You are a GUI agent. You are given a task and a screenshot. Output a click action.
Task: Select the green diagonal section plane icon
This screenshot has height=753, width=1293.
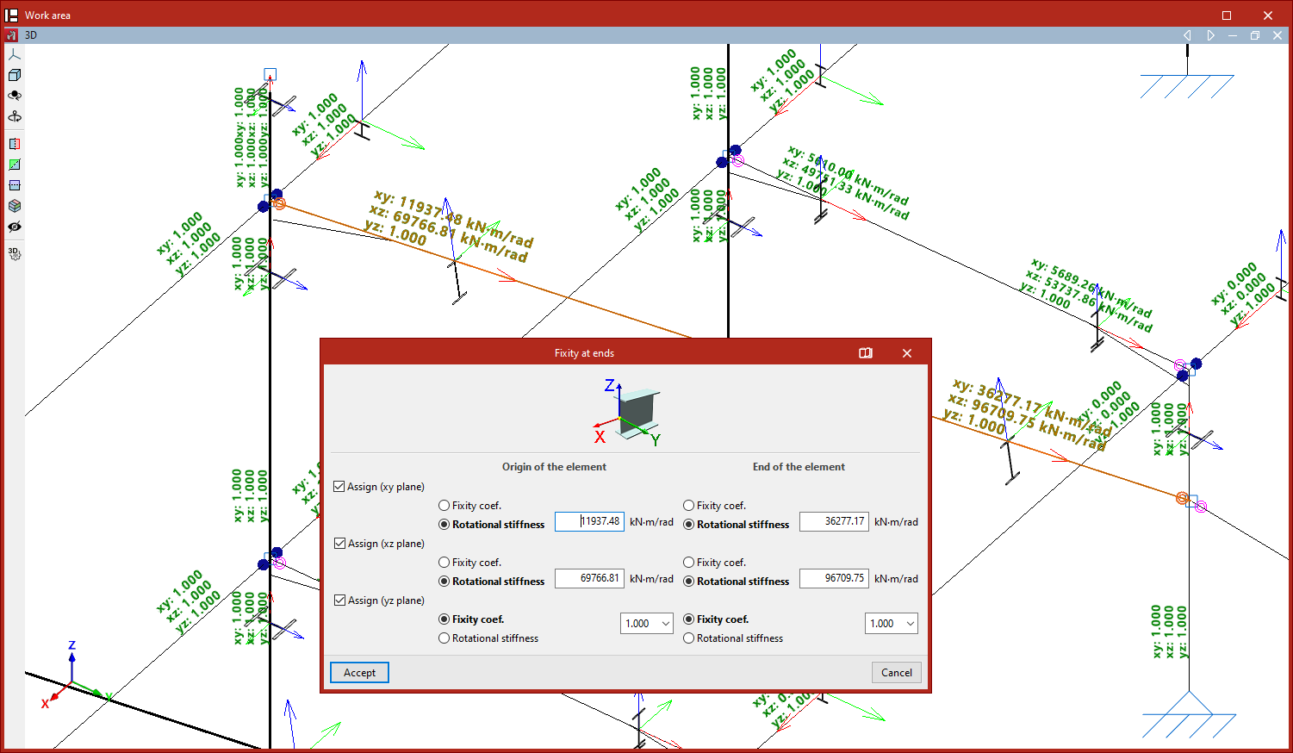coord(14,165)
